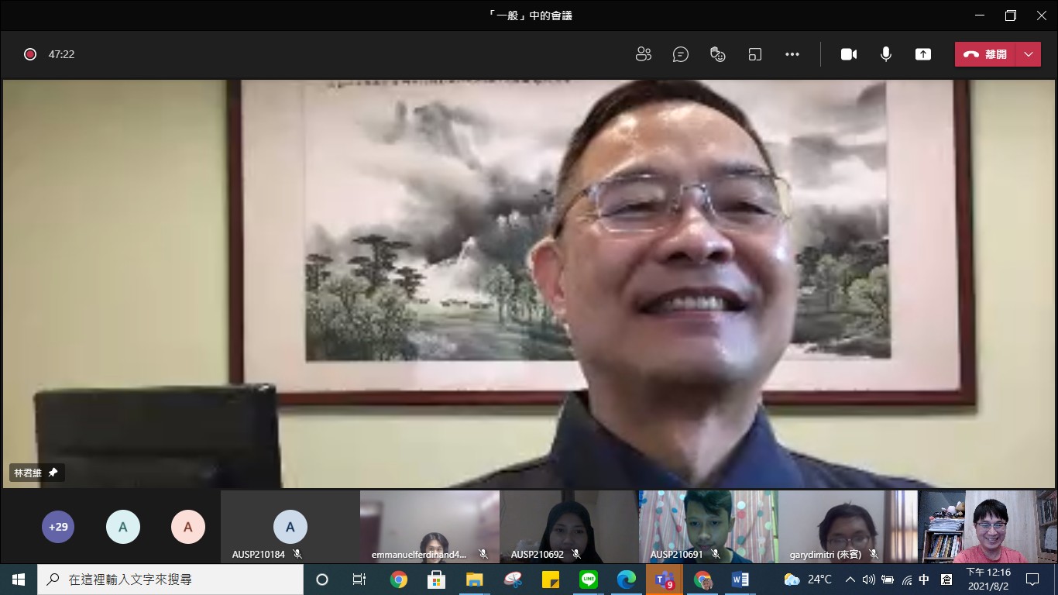Open Microsoft Edge from taskbar

(626, 580)
